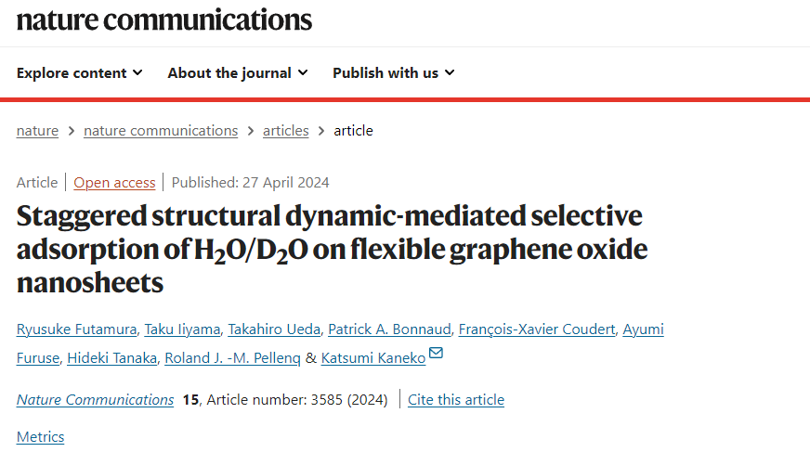Go to the nature breadcrumb link
Image resolution: width=810 pixels, height=452 pixels.
37,131
